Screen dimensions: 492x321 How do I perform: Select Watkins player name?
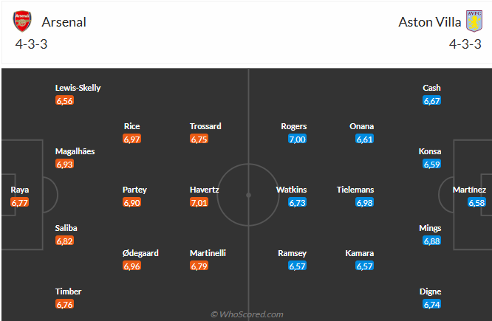click(x=291, y=190)
